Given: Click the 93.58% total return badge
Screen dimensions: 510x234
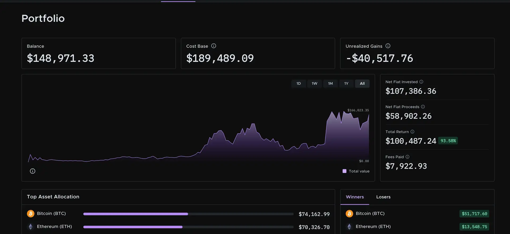Looking at the screenshot, I should (x=448, y=141).
